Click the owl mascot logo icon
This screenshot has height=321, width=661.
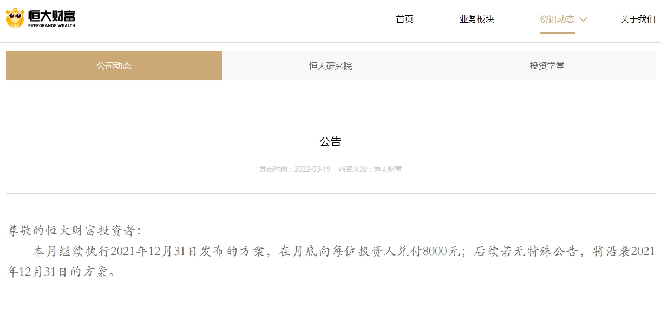click(x=15, y=18)
